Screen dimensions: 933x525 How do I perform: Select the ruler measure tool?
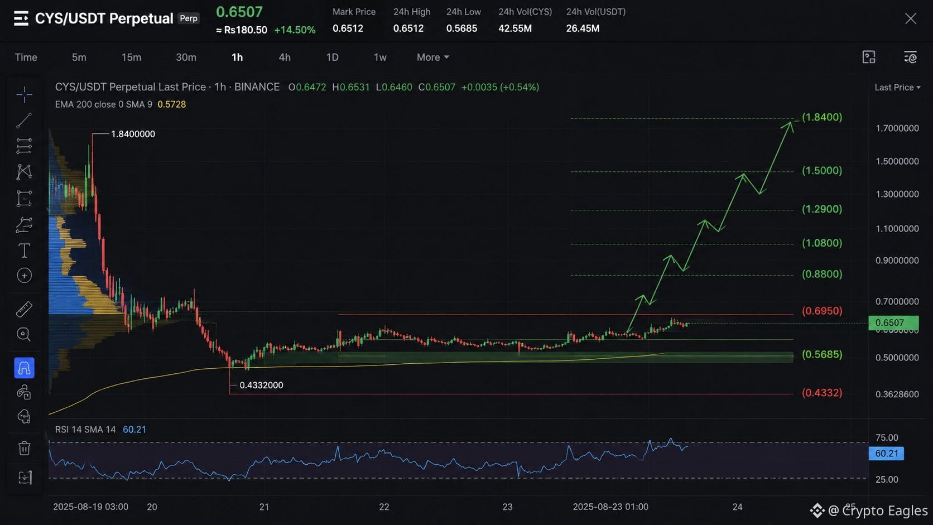(24, 309)
